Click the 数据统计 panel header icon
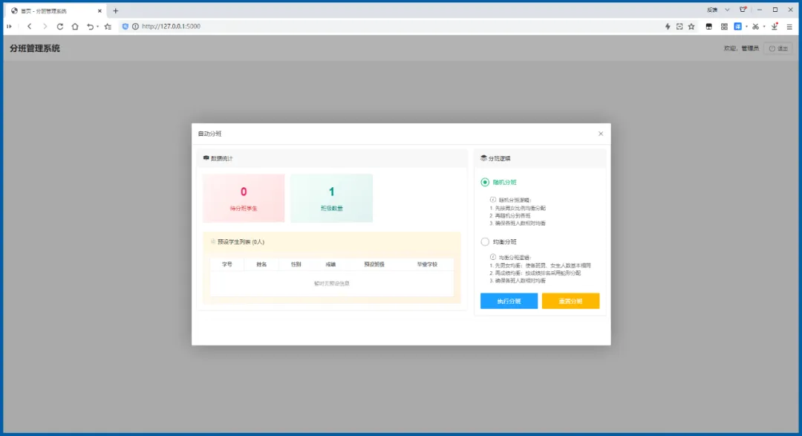The height and width of the screenshot is (436, 802). coord(206,158)
